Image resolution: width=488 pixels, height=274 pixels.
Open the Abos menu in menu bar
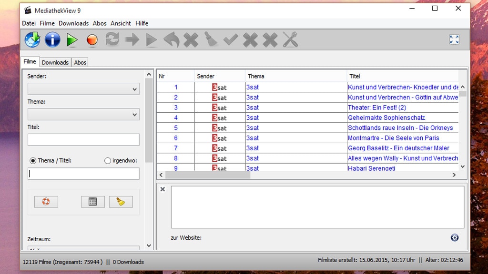[x=100, y=23]
